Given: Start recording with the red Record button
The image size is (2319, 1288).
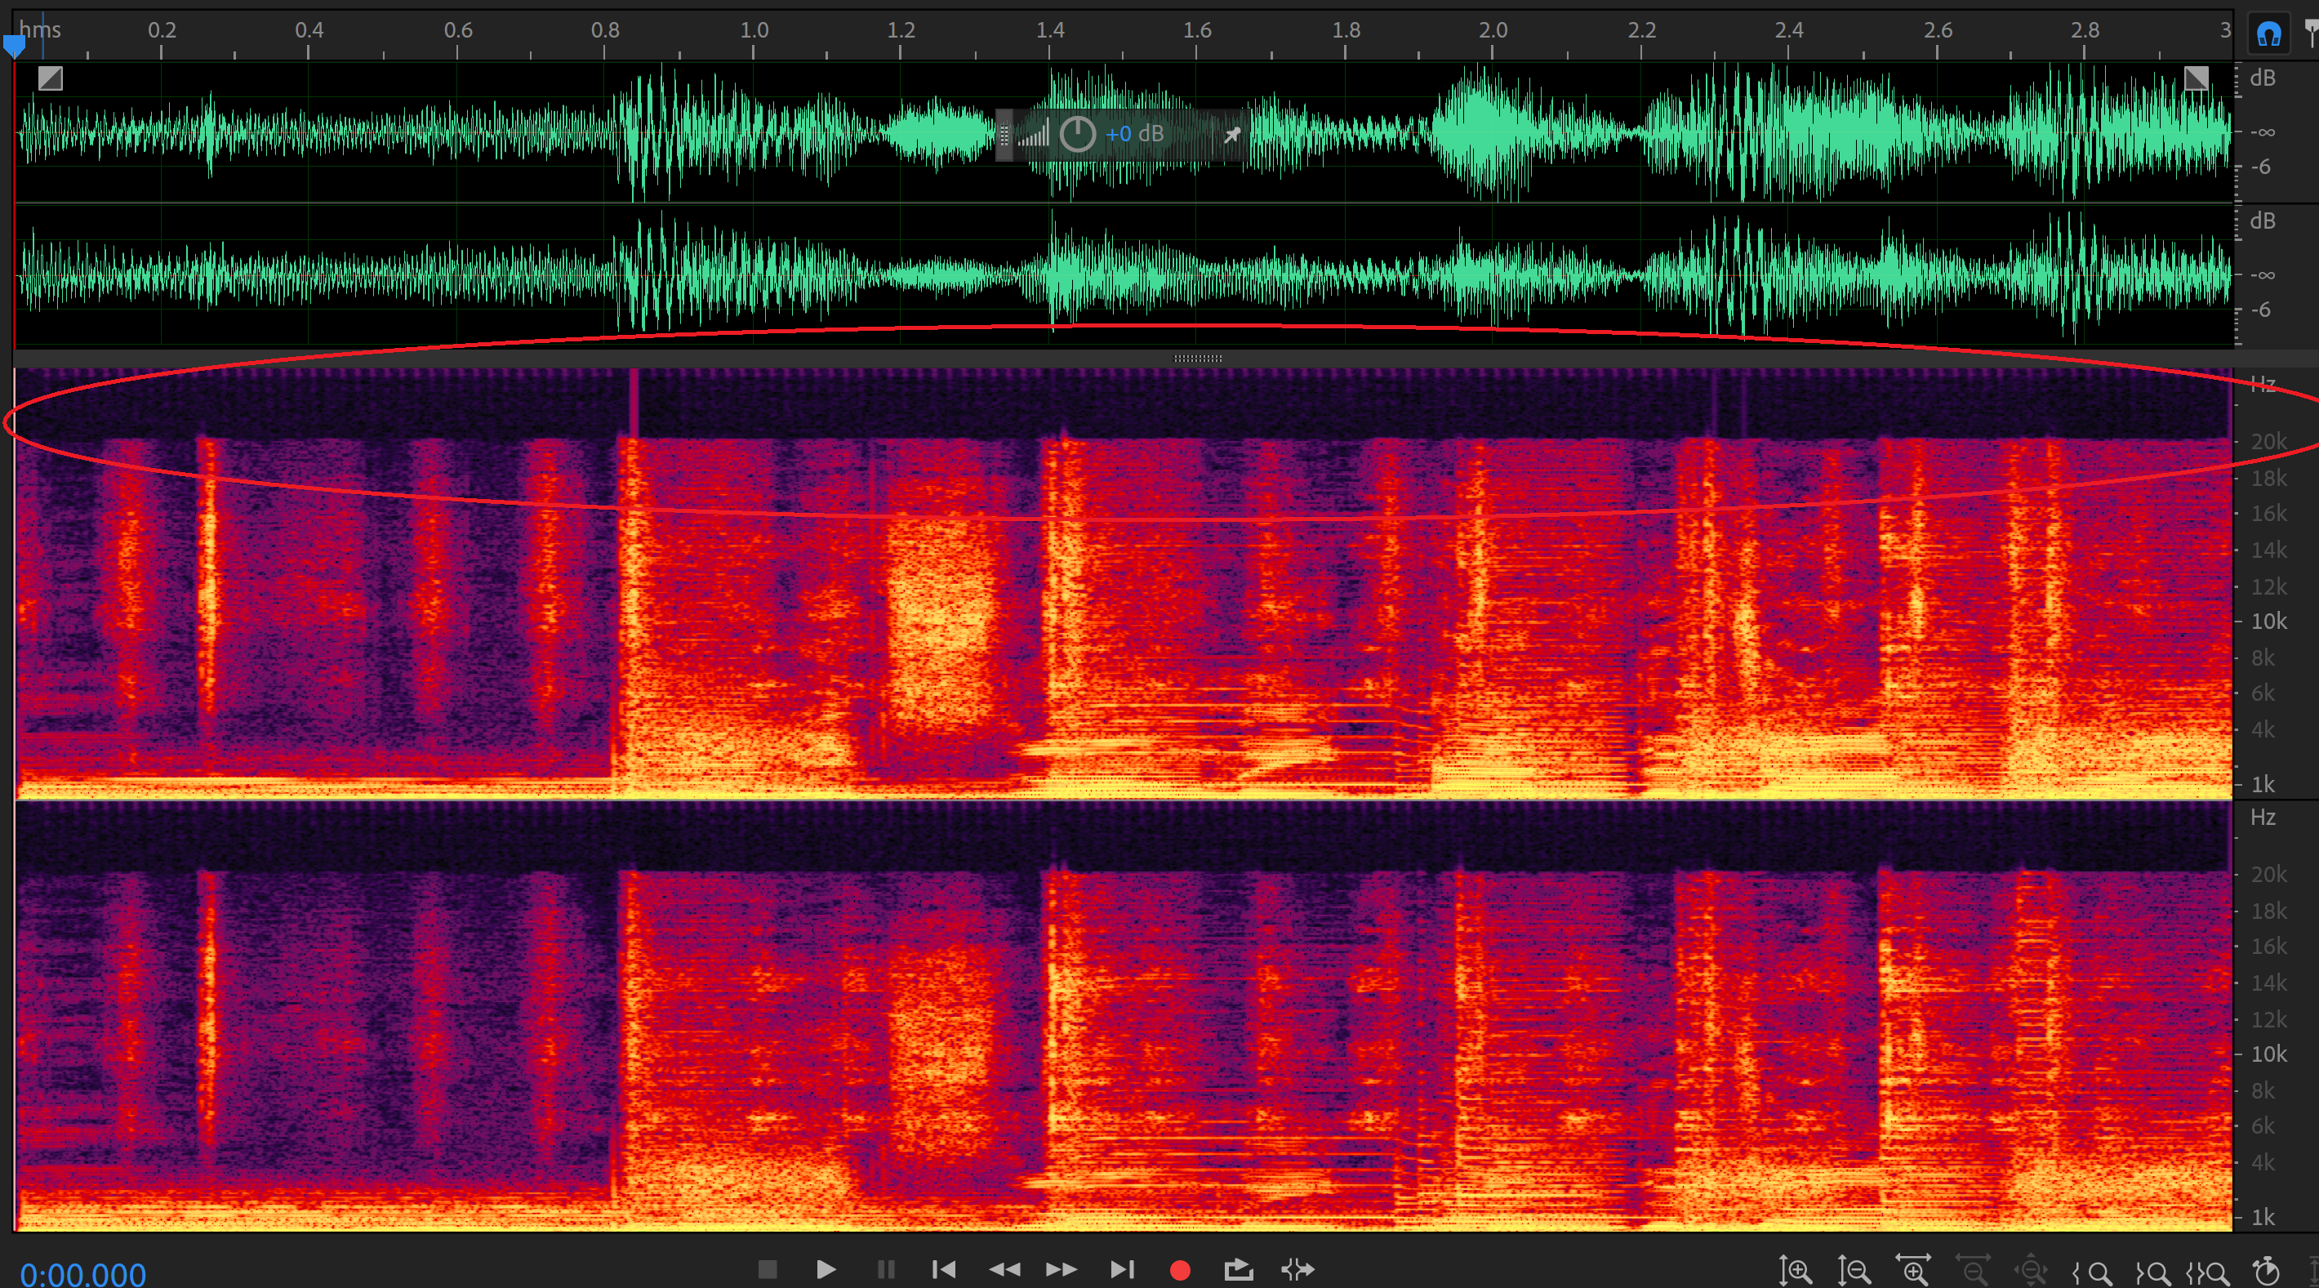Looking at the screenshot, I should pos(1179,1270).
